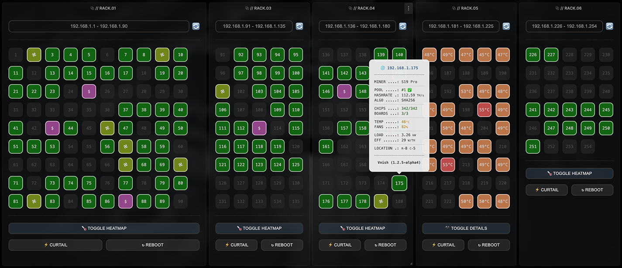Open the 192.168.1.175 miner link
The height and width of the screenshot is (268, 622).
point(402,68)
